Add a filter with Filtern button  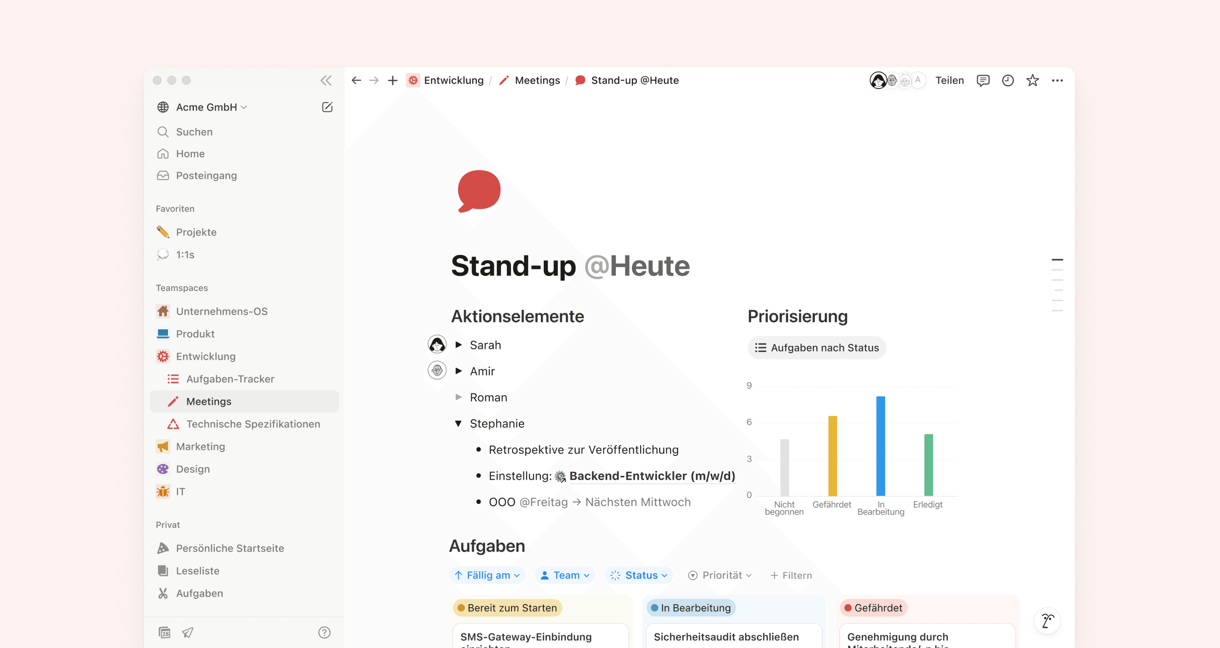tap(791, 575)
